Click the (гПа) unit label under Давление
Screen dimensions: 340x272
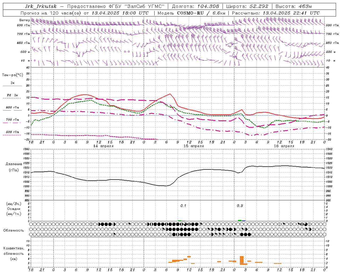[x=14, y=170]
